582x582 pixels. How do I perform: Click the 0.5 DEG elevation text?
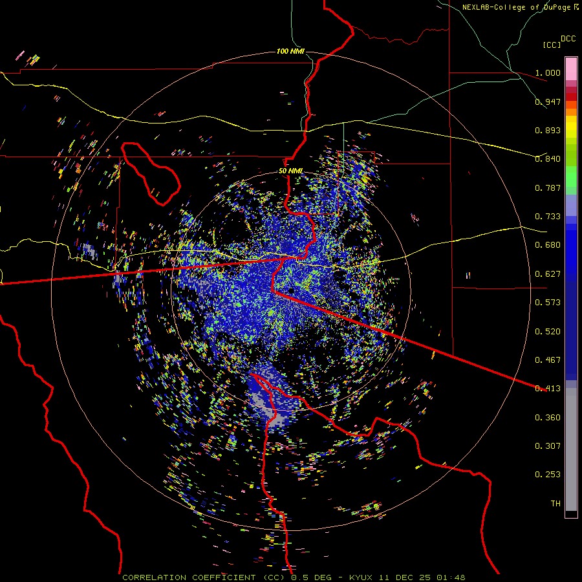(x=311, y=577)
